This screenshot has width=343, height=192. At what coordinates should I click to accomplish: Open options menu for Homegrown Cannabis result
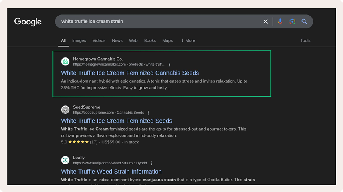(x=169, y=64)
